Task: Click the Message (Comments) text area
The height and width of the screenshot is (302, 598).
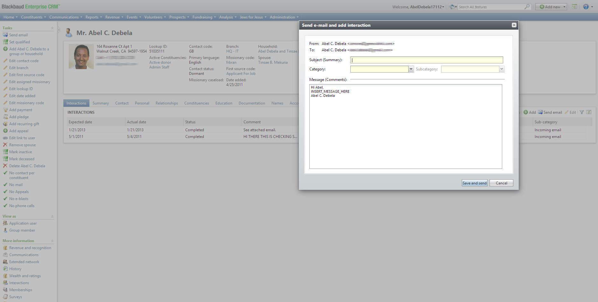Action: [x=405, y=126]
